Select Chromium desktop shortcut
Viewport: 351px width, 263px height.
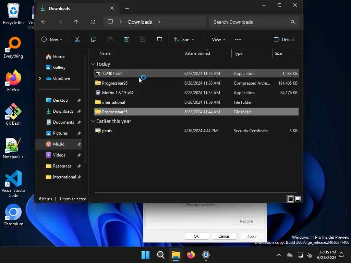pos(13,215)
